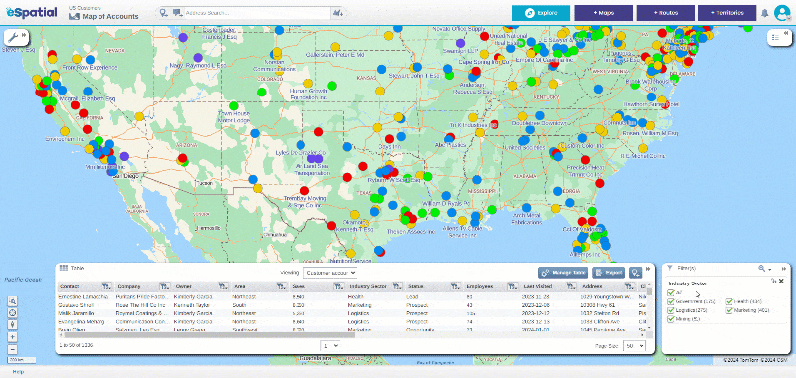The image size is (796, 378).
Task: Expand the tools panel double arrow beside the wrench
Action: point(24,36)
